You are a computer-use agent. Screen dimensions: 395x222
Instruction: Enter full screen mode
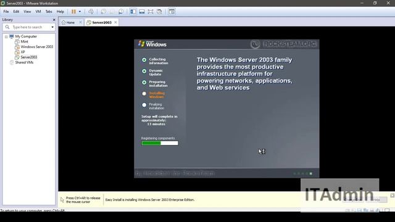coord(151,12)
